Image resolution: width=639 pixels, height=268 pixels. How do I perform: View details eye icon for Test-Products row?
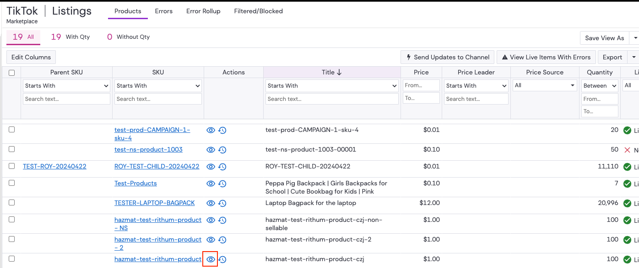tap(211, 184)
